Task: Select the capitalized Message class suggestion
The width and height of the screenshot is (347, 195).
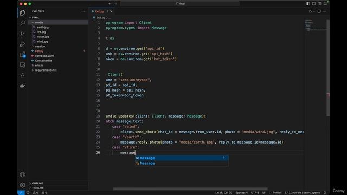Action: pyautogui.click(x=182, y=164)
